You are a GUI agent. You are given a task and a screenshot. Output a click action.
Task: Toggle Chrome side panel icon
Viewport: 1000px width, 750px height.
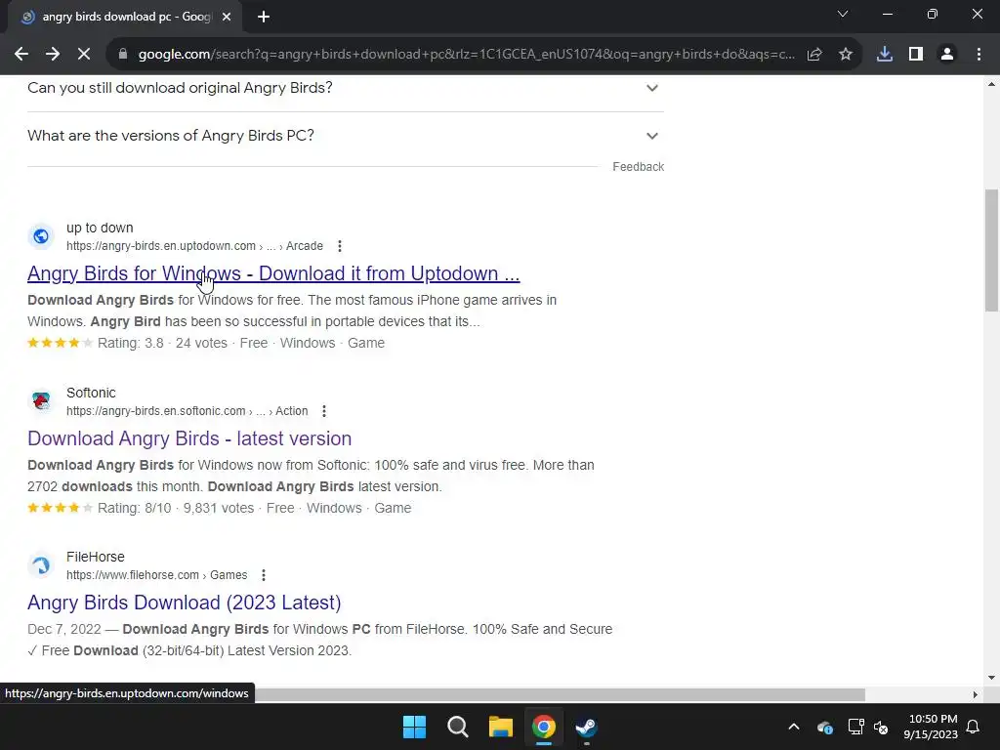[916, 55]
